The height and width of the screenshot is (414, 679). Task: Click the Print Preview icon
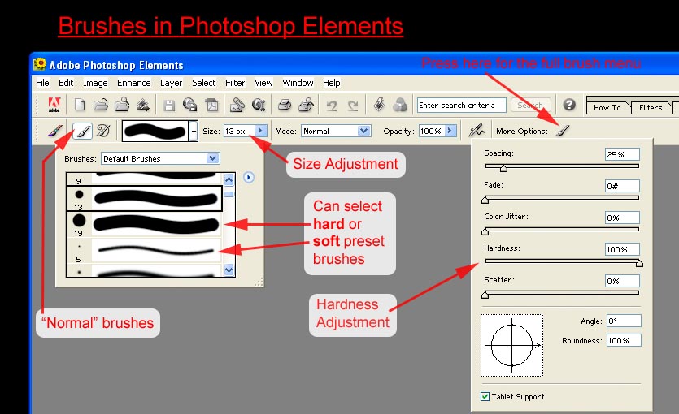[306, 105]
